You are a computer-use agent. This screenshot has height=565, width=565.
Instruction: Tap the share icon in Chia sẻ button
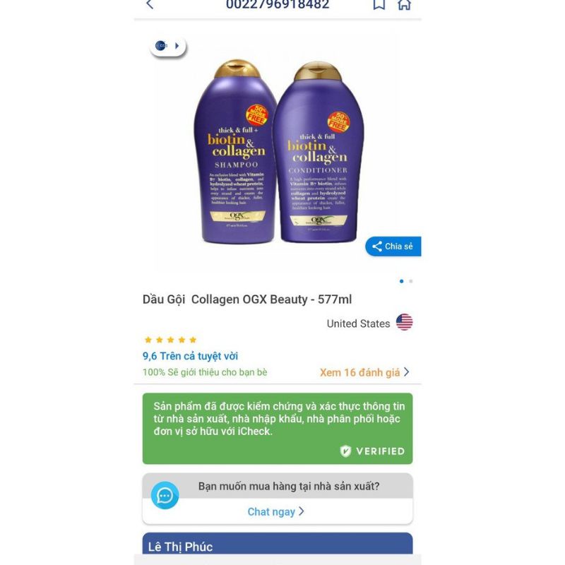point(377,246)
